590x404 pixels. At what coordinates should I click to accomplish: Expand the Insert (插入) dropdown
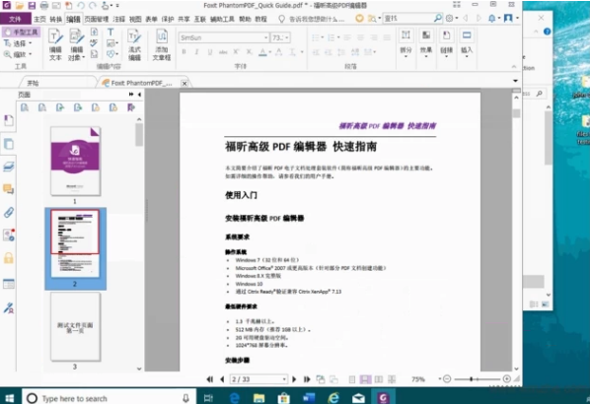[467, 56]
